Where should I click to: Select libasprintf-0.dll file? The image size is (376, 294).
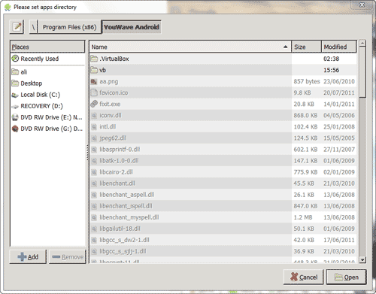click(223, 150)
